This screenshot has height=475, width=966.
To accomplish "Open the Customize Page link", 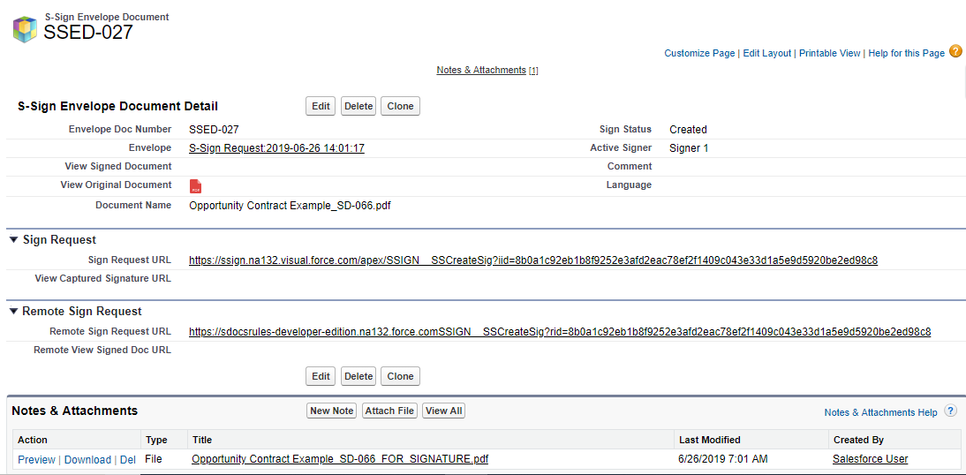I will pos(699,54).
